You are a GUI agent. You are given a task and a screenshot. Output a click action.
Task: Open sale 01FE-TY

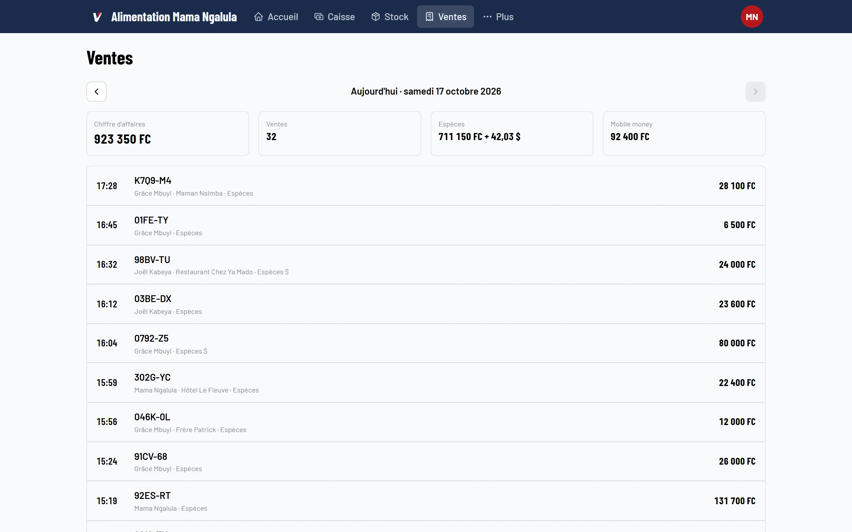click(426, 225)
